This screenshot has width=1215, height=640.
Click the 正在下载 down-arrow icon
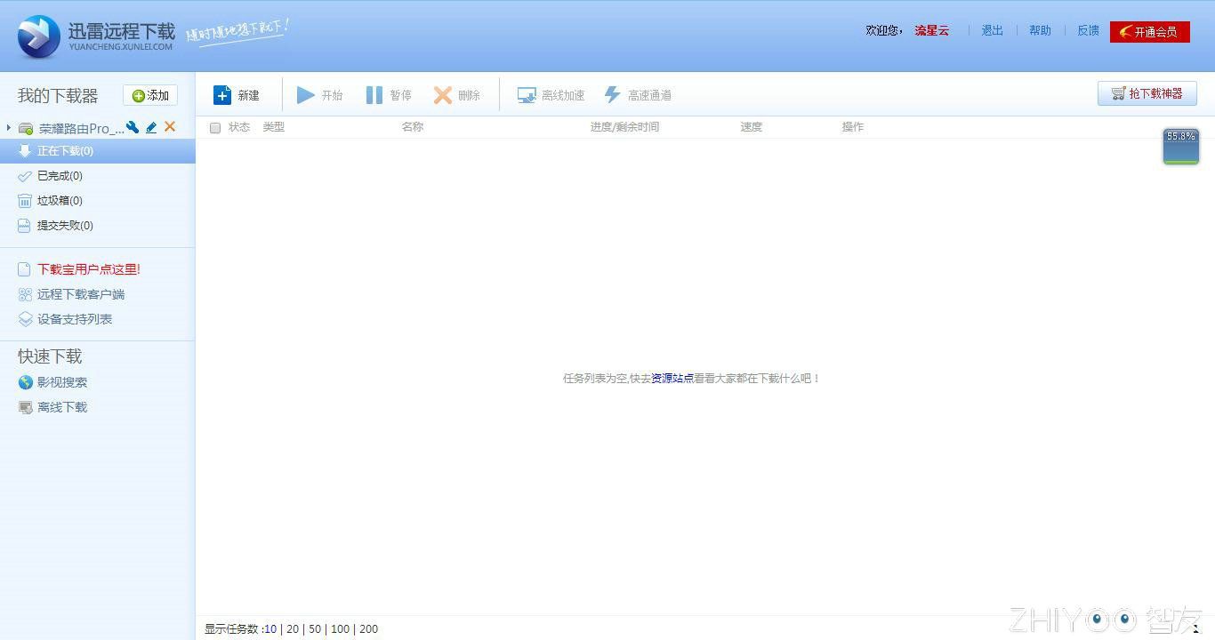coord(25,151)
